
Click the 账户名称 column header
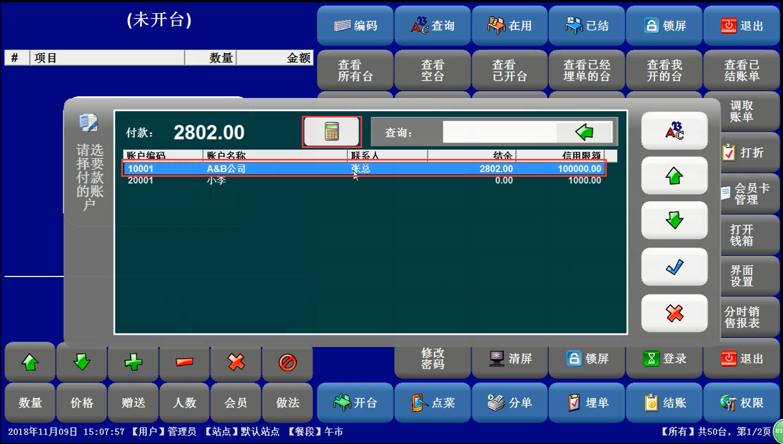[x=275, y=156]
